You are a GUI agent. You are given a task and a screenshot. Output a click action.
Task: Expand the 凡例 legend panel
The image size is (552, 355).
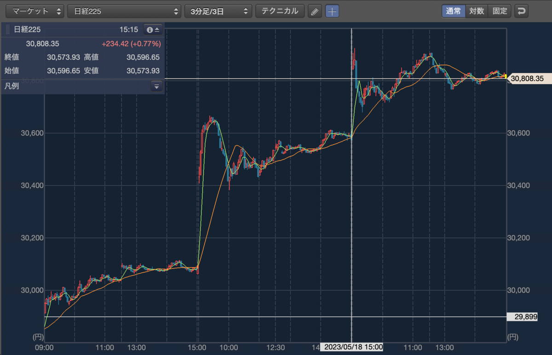(x=156, y=86)
